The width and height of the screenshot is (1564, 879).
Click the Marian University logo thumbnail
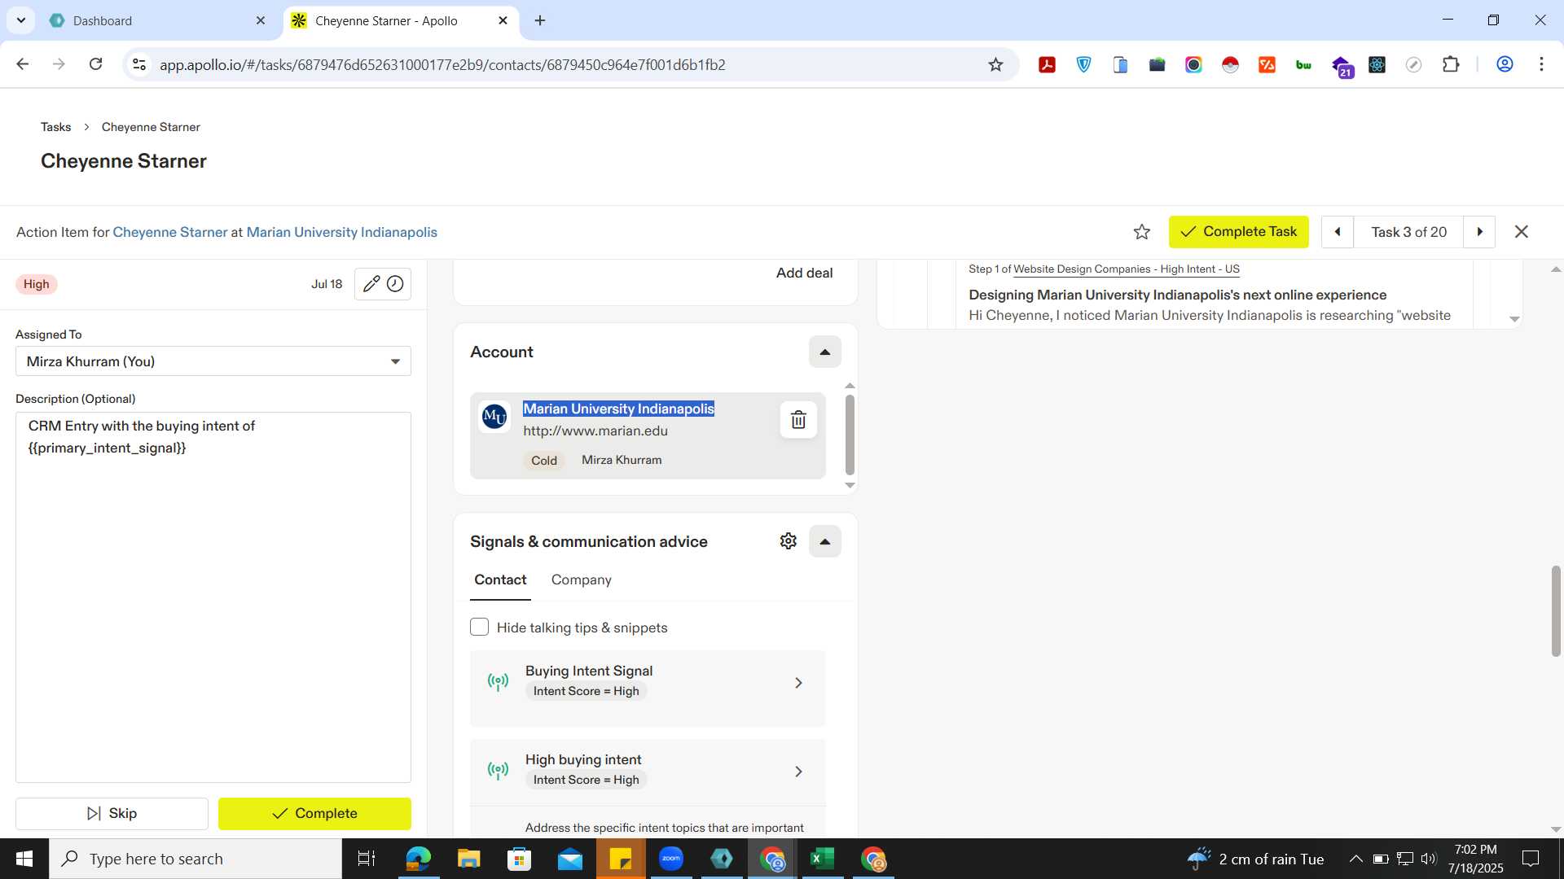point(494,417)
